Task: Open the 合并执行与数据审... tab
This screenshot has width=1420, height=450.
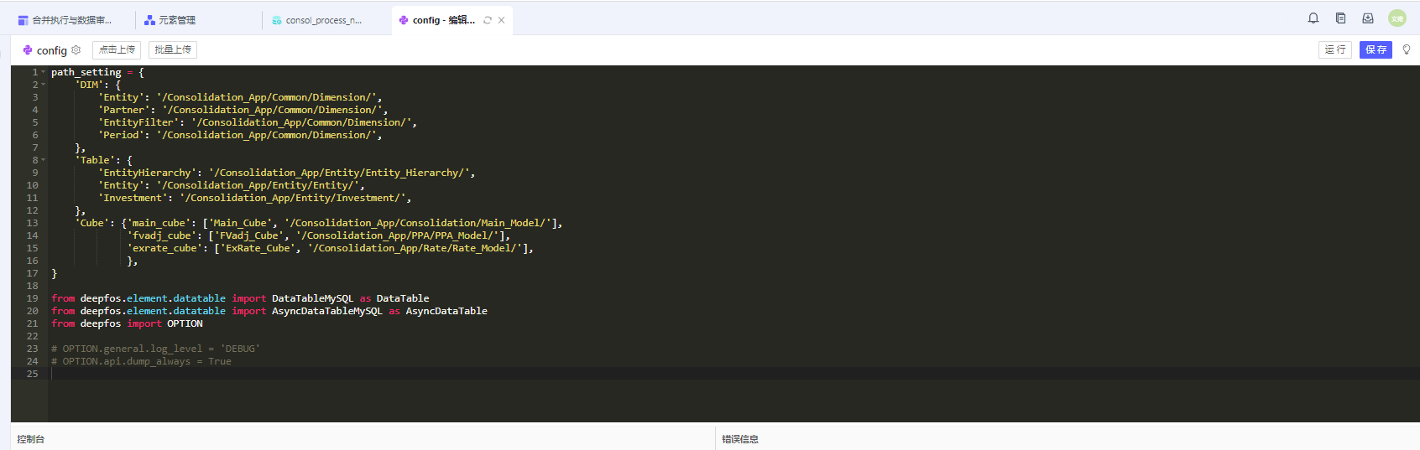Action: pos(71,20)
